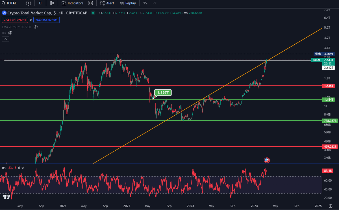Viewport: 339px width, 210px height.
Task: Click the Vol 258.683B volume value
Action: (193, 13)
